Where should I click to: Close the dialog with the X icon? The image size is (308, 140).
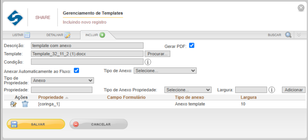tap(301, 8)
